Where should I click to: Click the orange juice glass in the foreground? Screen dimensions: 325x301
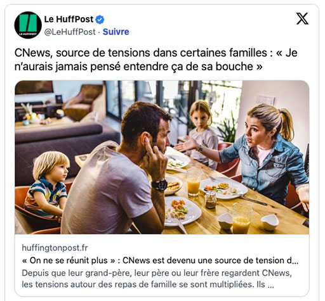tap(242, 218)
